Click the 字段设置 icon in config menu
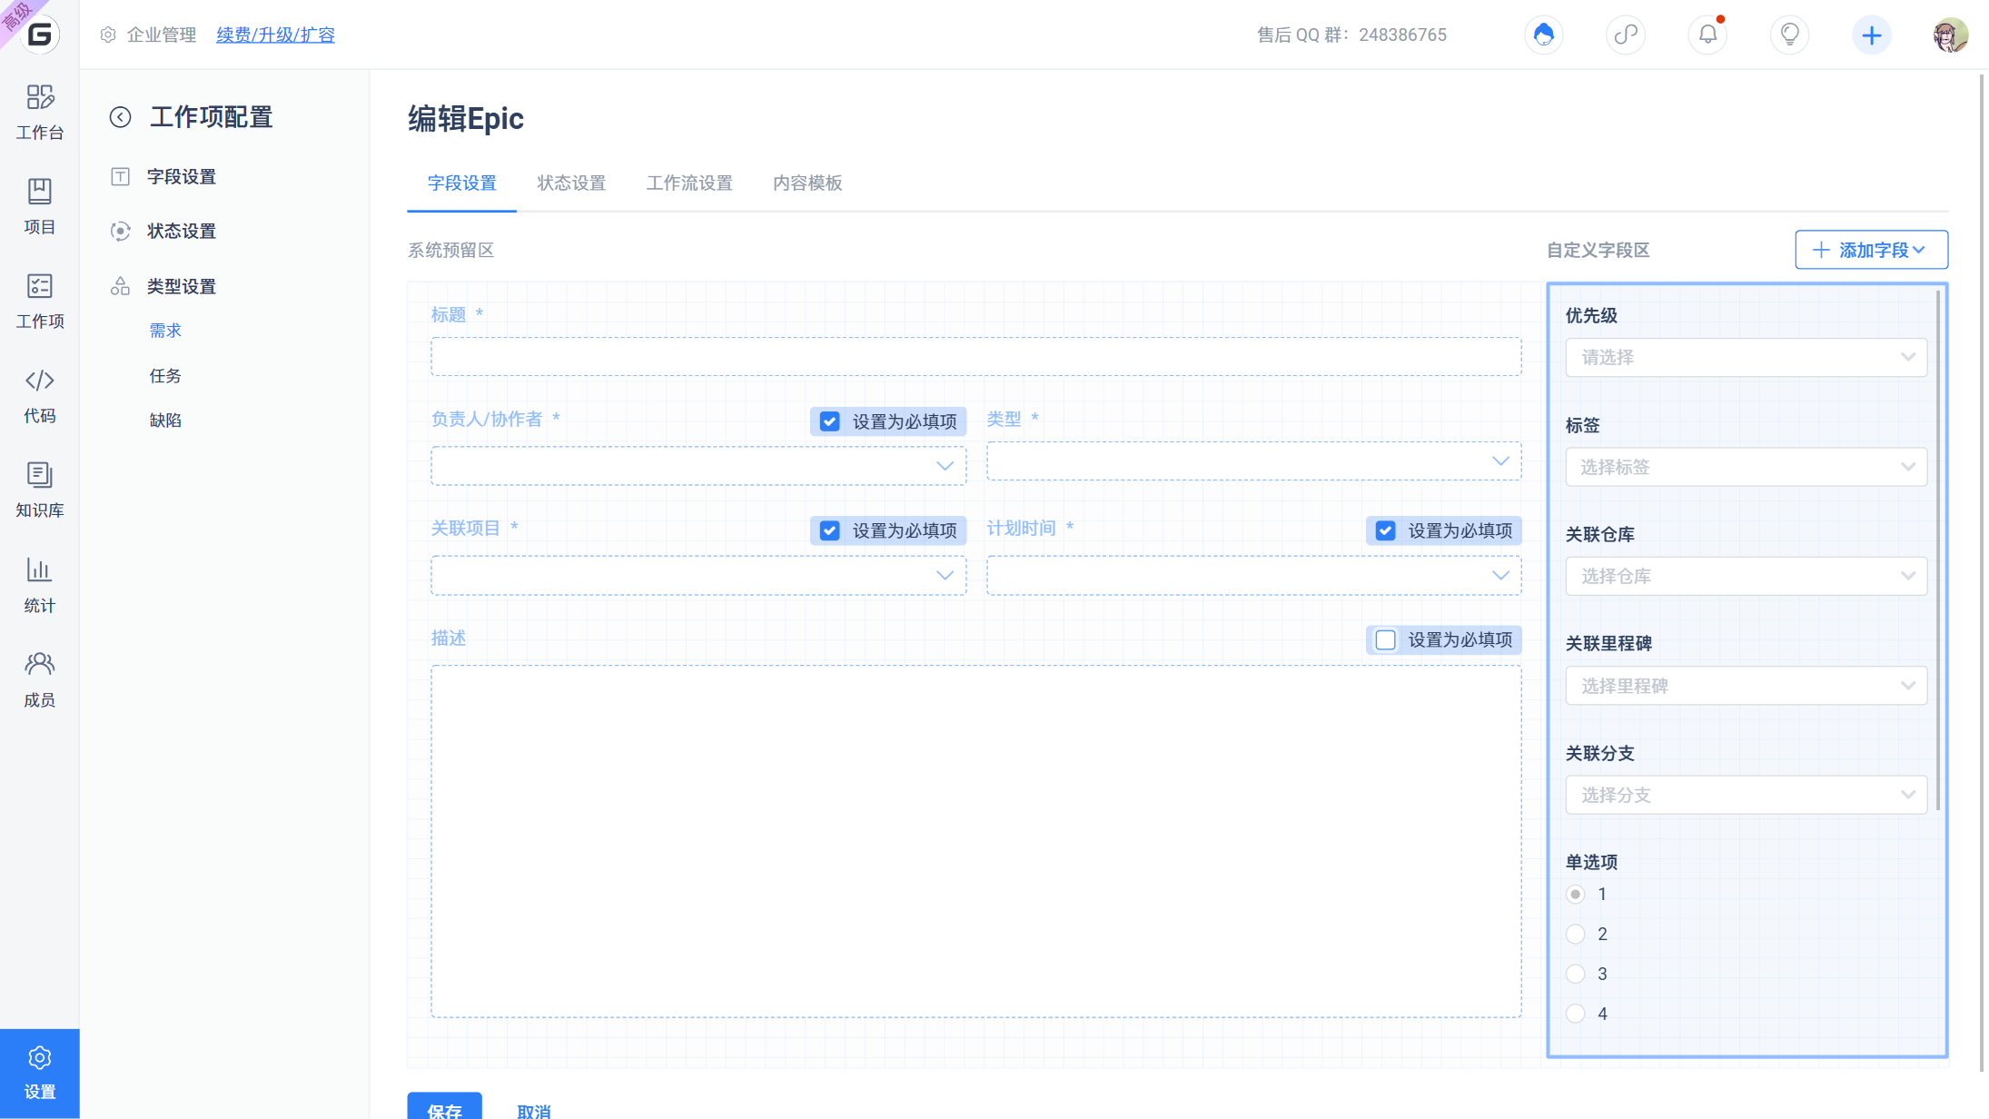 coord(120,176)
